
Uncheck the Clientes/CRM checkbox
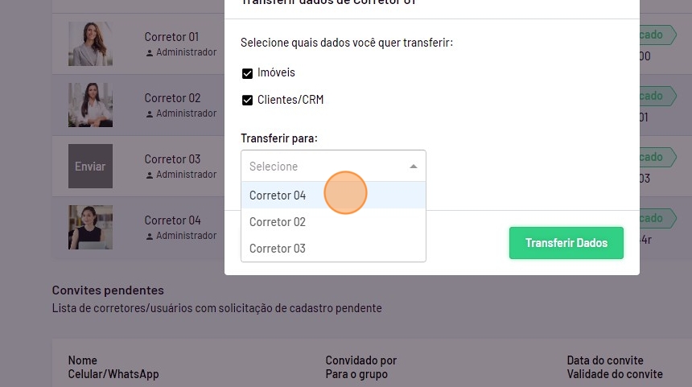(247, 101)
